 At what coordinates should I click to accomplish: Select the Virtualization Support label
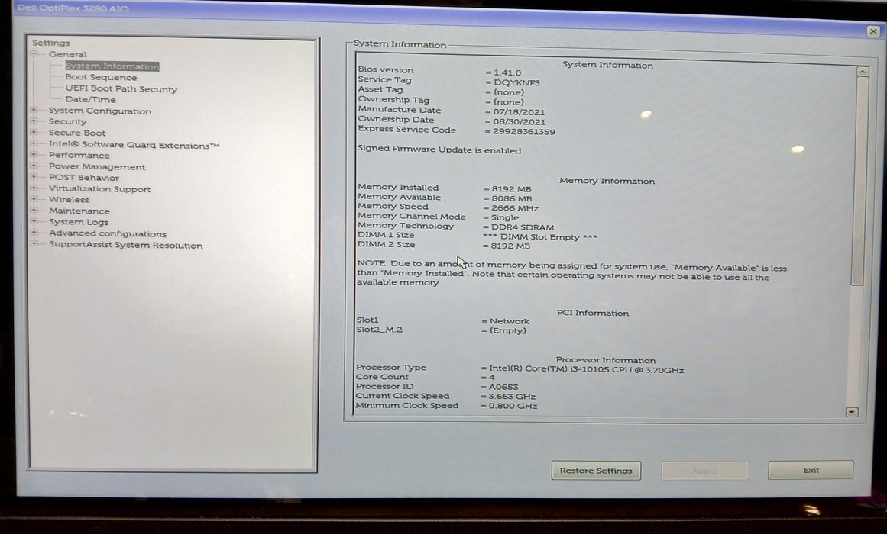[x=99, y=188]
